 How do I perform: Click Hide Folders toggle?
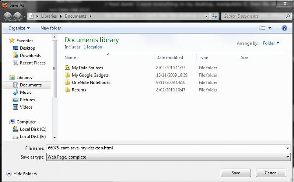point(21,174)
